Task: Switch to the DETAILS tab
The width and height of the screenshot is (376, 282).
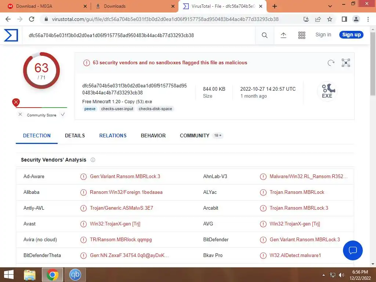Action: tap(75, 136)
